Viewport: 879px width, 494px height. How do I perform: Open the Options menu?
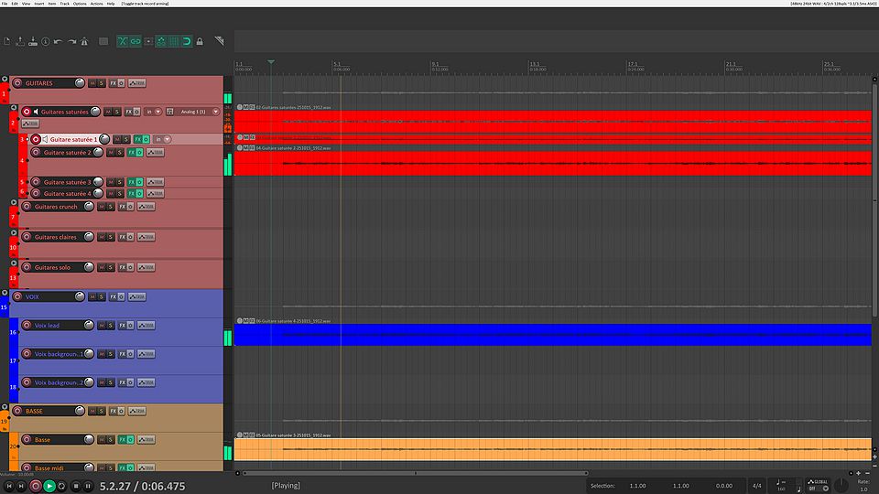(80, 4)
